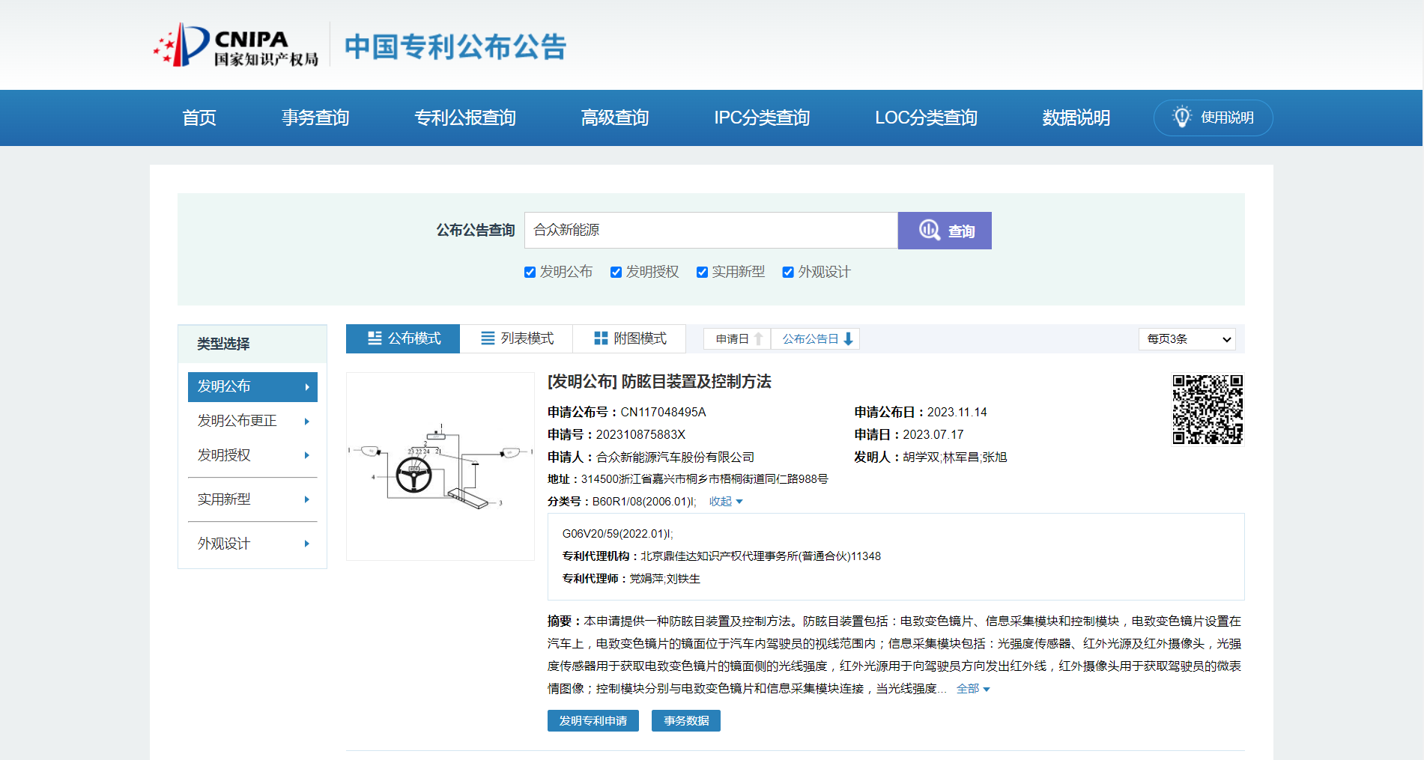The image size is (1424, 760).
Task: Open the 首页 nav item
Action: (x=199, y=118)
